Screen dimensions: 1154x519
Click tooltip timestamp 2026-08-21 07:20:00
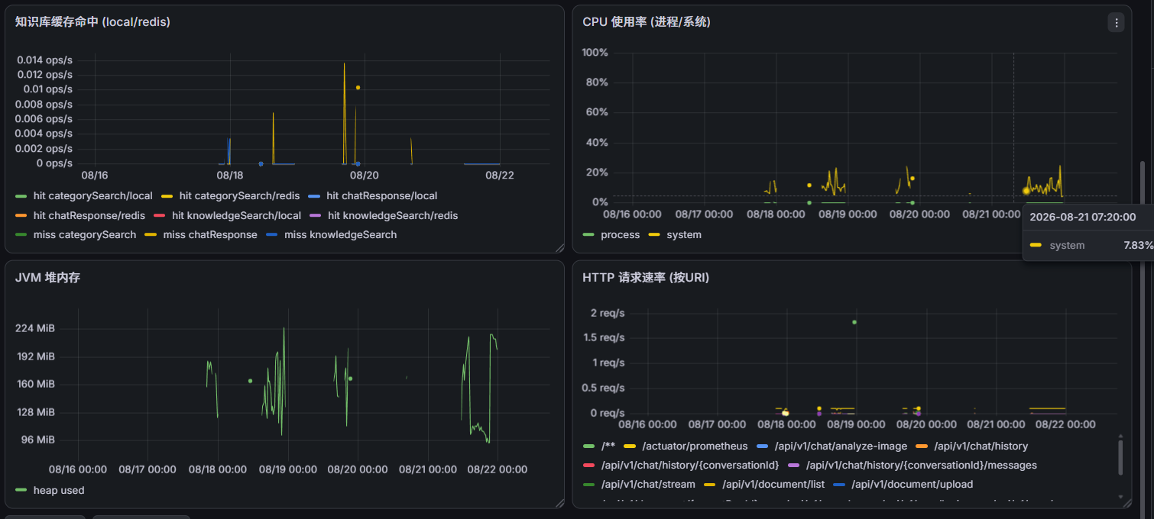point(1083,218)
